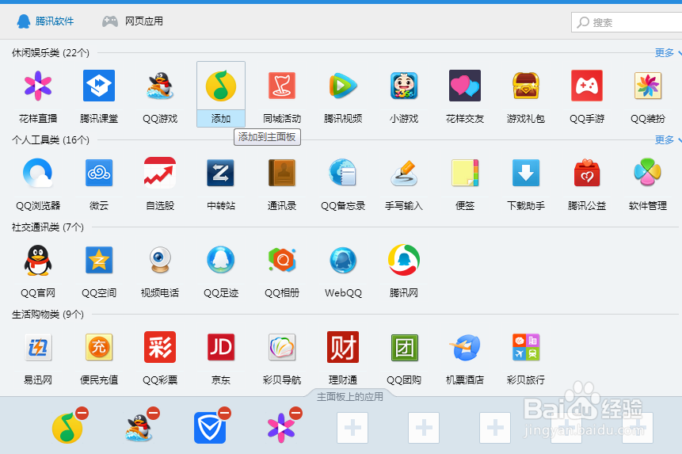
Task: Open the 京东 JD icon
Action: (x=220, y=347)
